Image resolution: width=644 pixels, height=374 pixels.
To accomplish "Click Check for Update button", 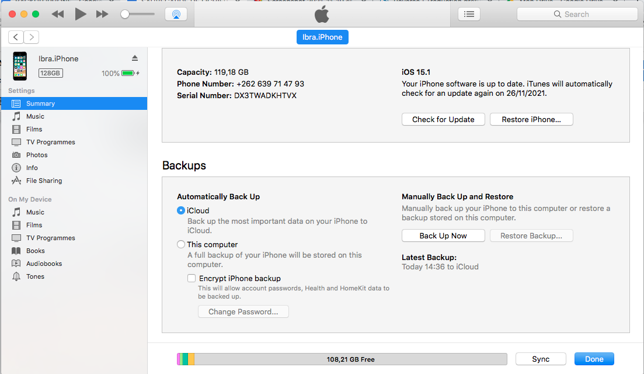I will 443,119.
